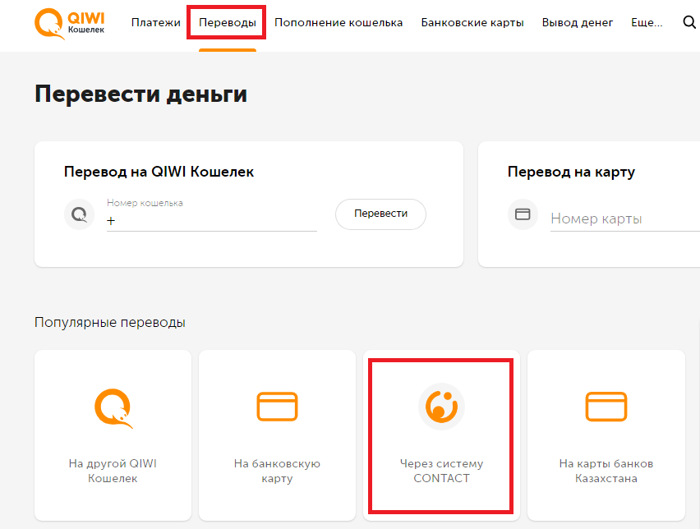Image resolution: width=700 pixels, height=529 pixels.
Task: Click the Популярные переводы heading
Action: click(x=110, y=322)
